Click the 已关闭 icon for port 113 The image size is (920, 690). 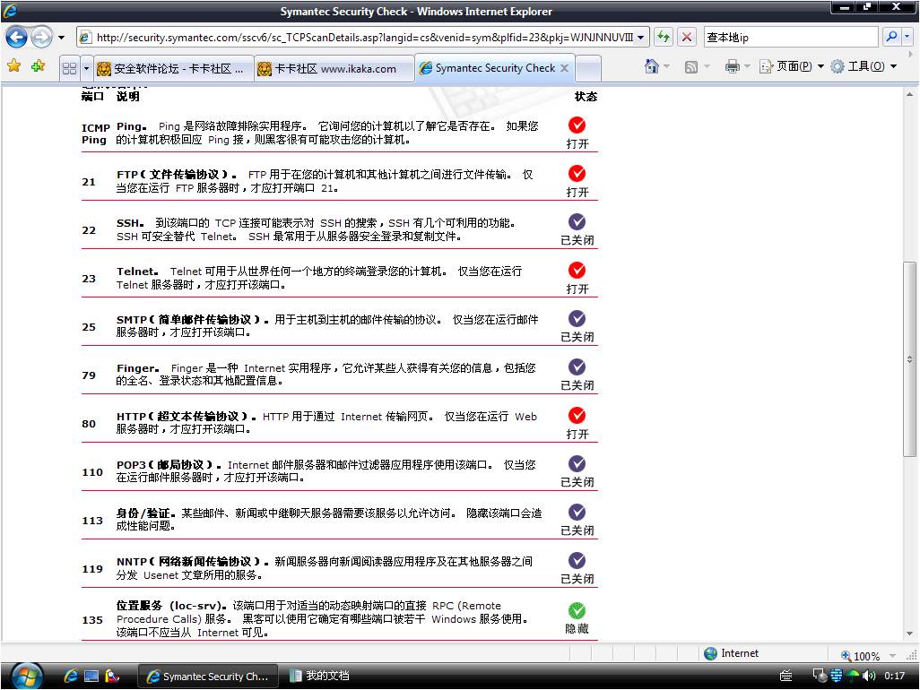577,512
